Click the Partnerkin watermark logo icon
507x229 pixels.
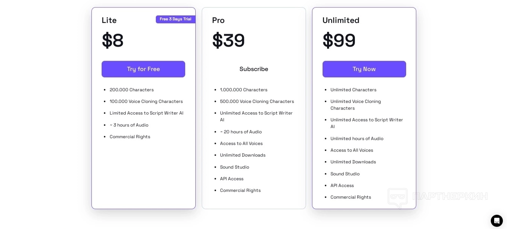(x=397, y=197)
